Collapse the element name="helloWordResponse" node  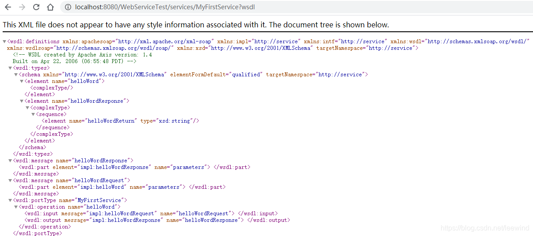[x=22, y=101]
